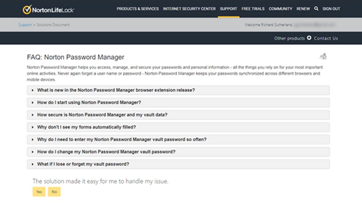Click the NortonLifeLock logo
The image size is (362, 203).
[49, 9]
